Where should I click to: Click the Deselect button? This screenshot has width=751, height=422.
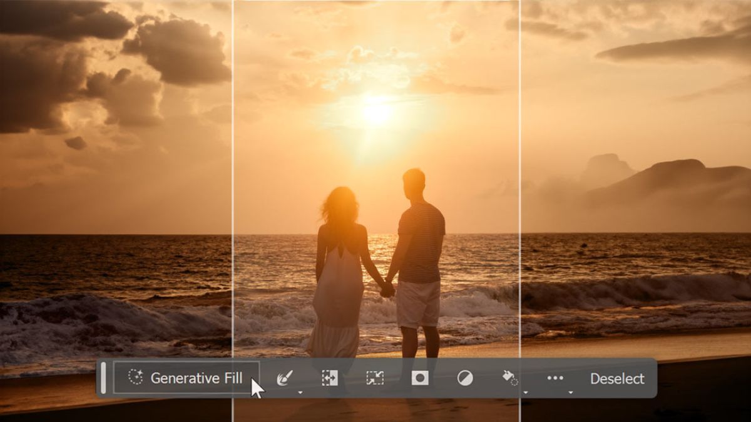(617, 378)
